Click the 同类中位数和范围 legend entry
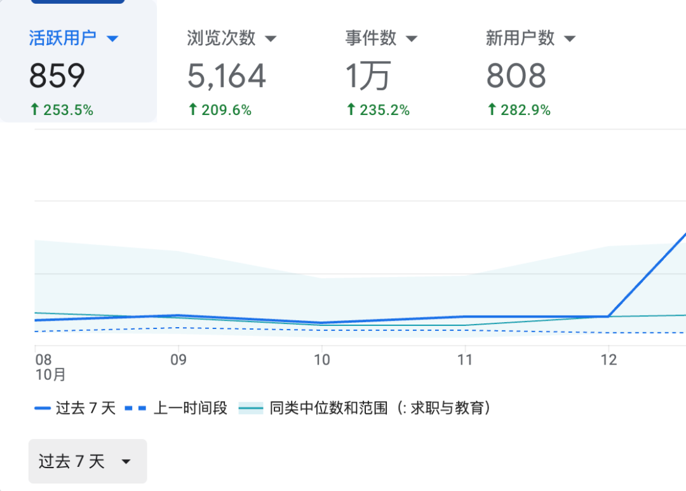686x491 pixels. point(365,408)
